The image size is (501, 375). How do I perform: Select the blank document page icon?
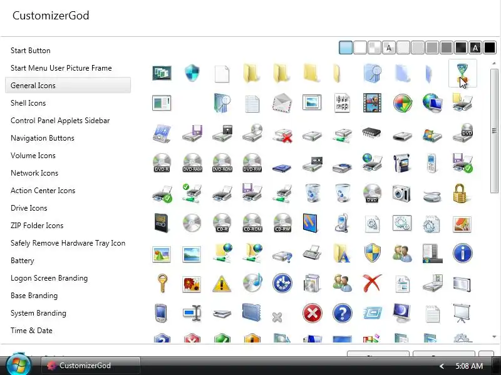click(x=222, y=74)
